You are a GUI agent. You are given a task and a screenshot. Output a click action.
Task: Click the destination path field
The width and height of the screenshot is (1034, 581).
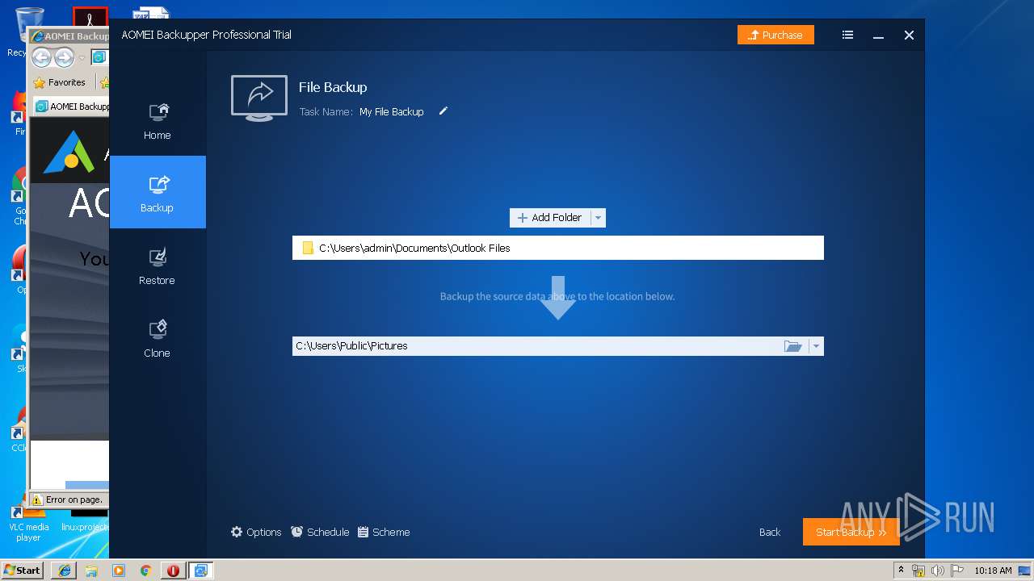click(x=536, y=346)
